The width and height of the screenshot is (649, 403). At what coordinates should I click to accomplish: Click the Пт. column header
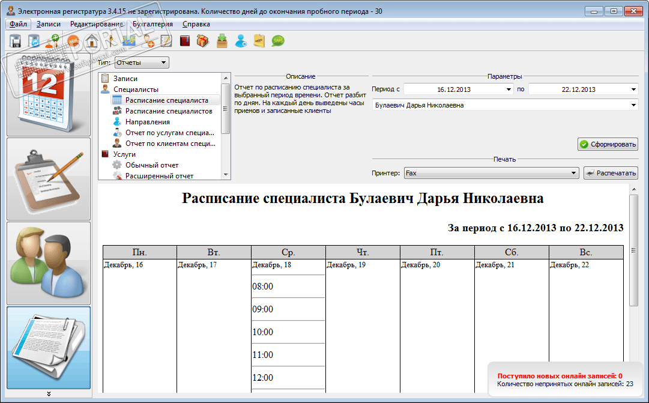tap(437, 252)
